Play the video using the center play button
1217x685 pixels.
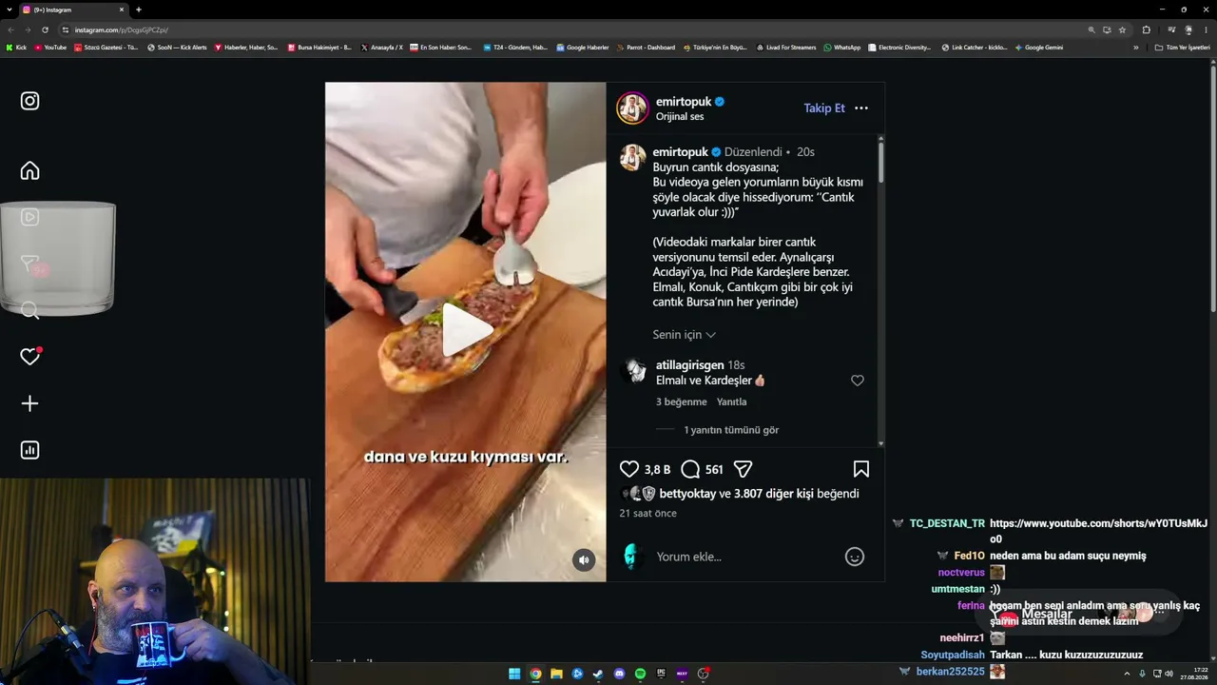(x=466, y=330)
